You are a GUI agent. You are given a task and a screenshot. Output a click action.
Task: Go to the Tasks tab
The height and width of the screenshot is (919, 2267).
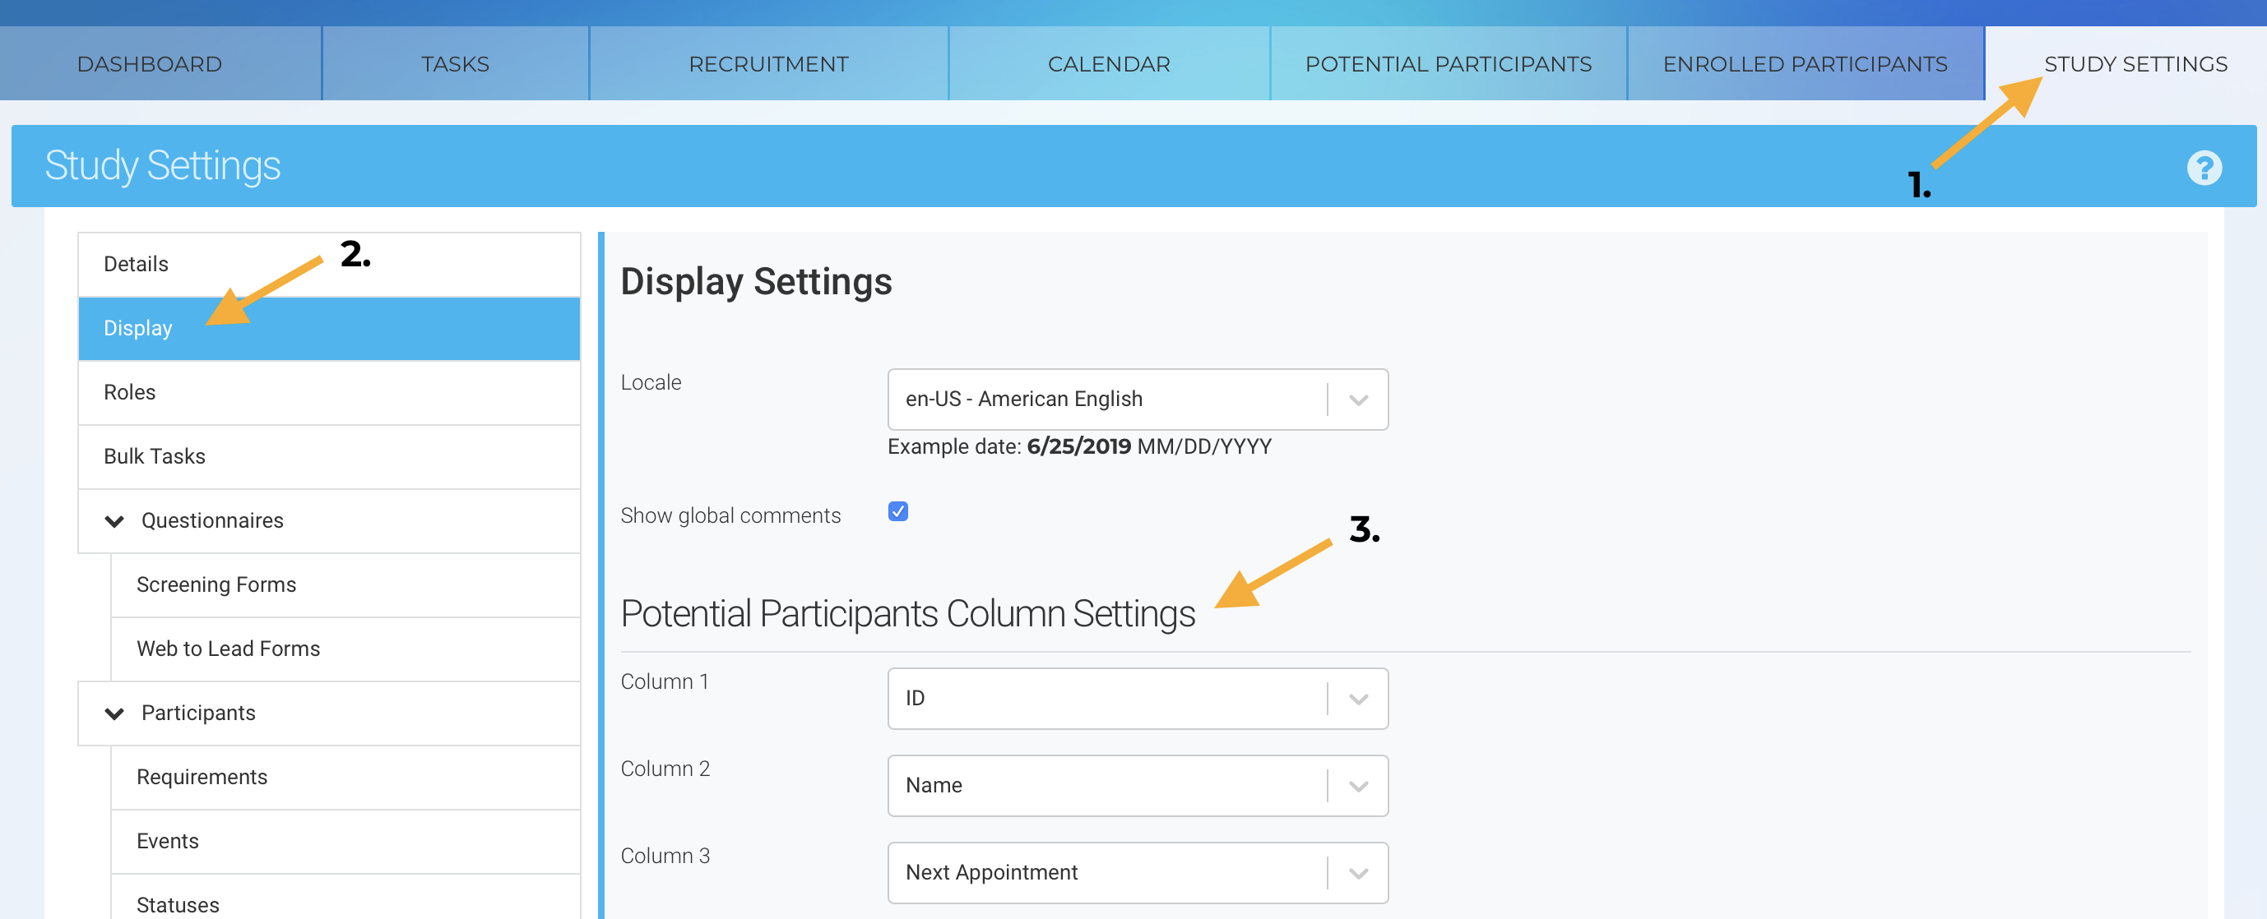pyautogui.click(x=455, y=64)
